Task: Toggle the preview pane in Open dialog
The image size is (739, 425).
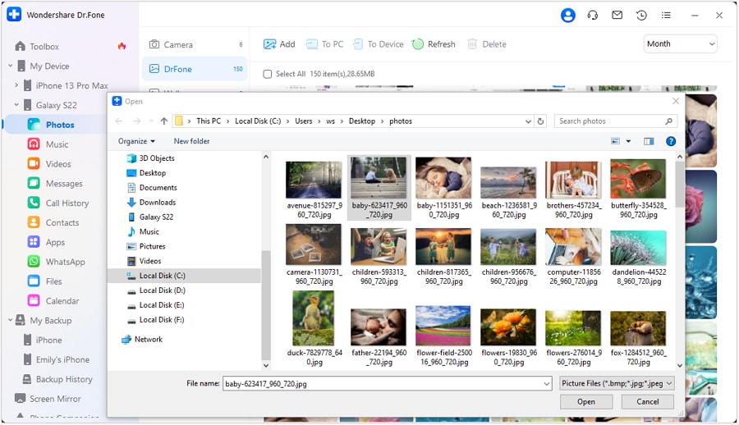Action: tap(649, 141)
